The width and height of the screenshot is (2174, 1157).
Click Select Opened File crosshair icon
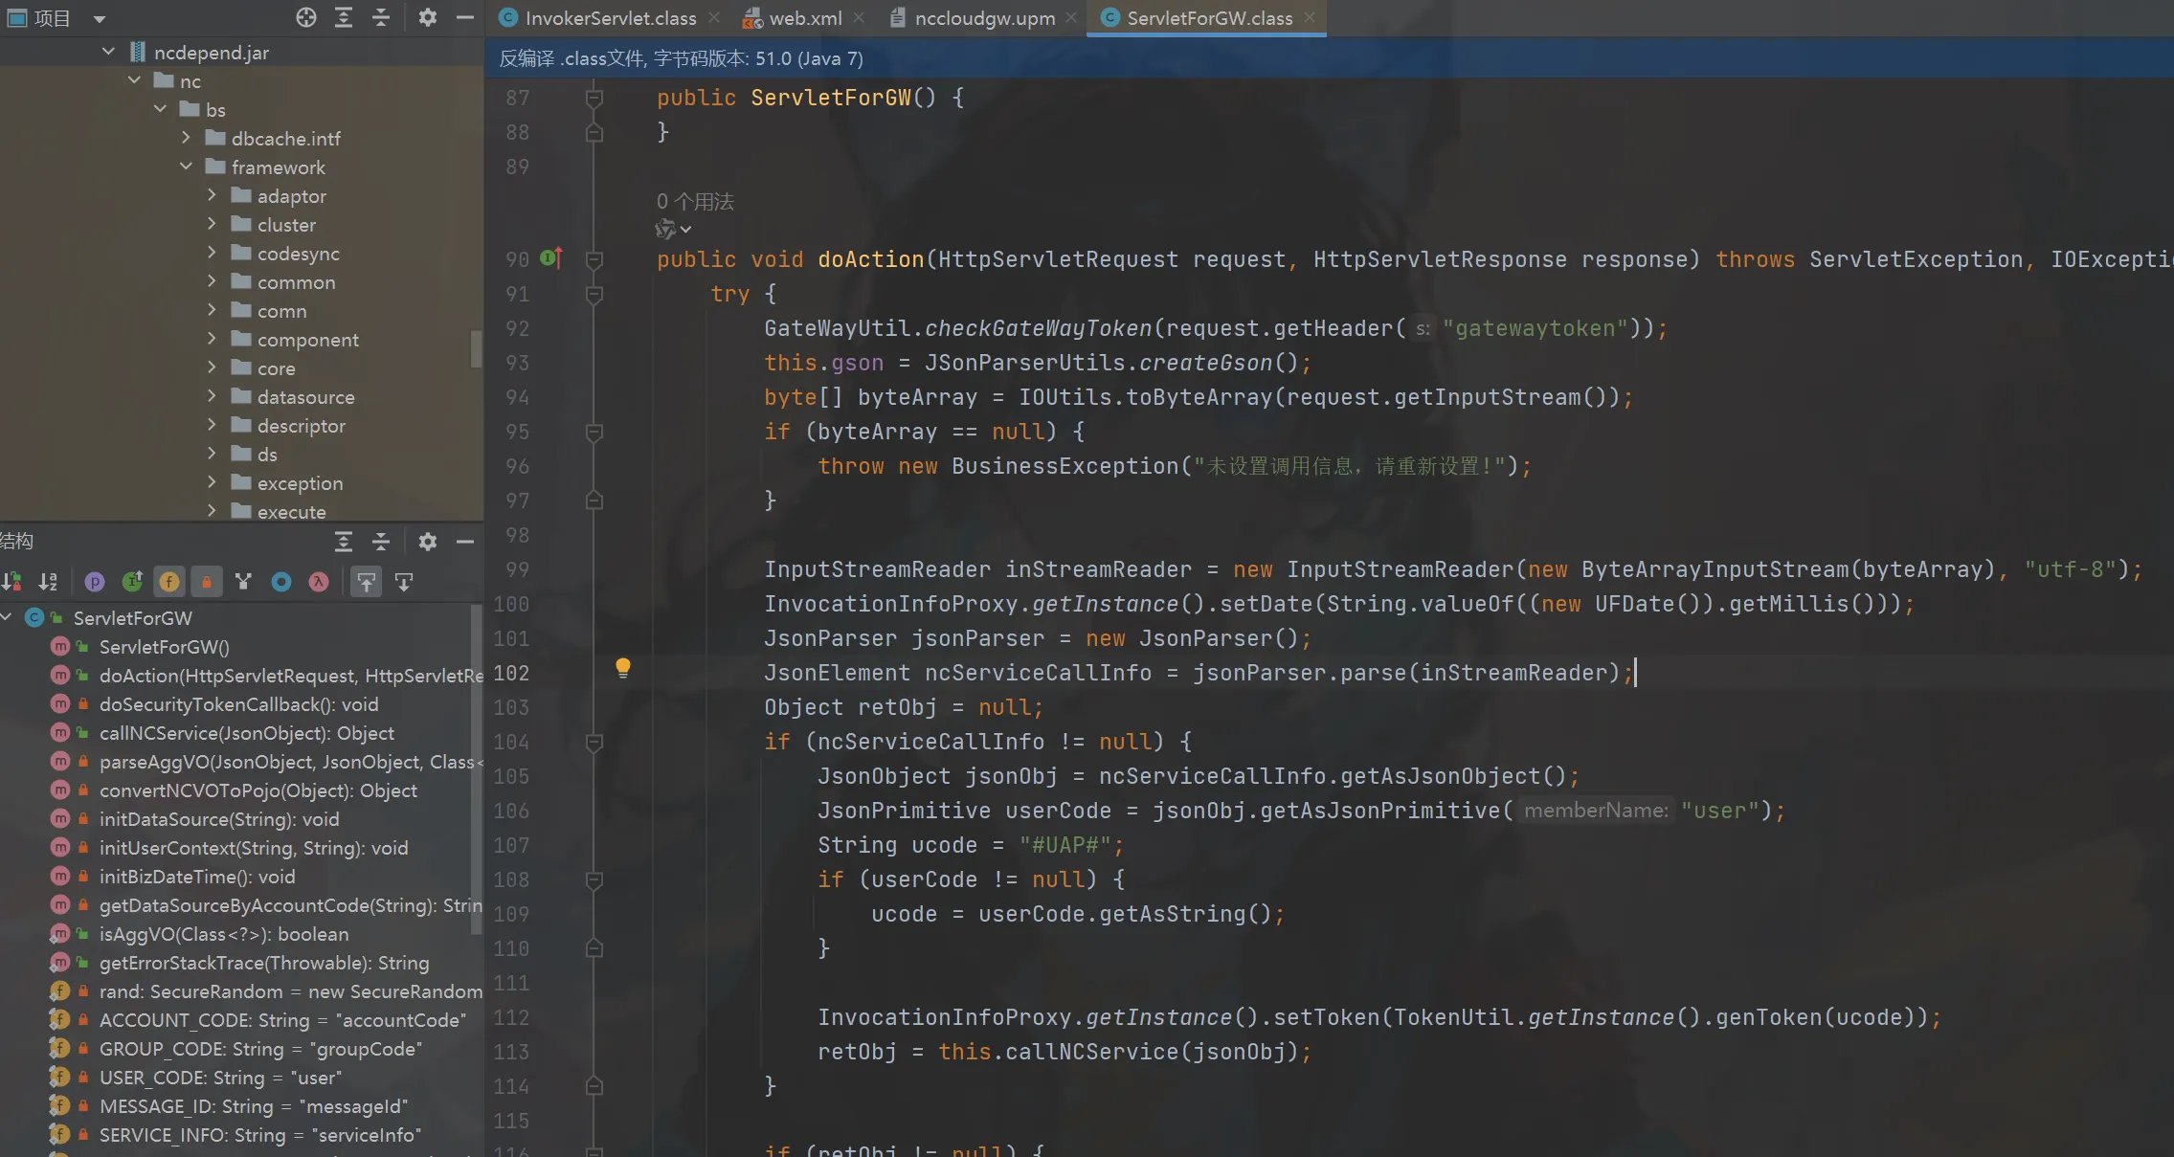(x=305, y=17)
